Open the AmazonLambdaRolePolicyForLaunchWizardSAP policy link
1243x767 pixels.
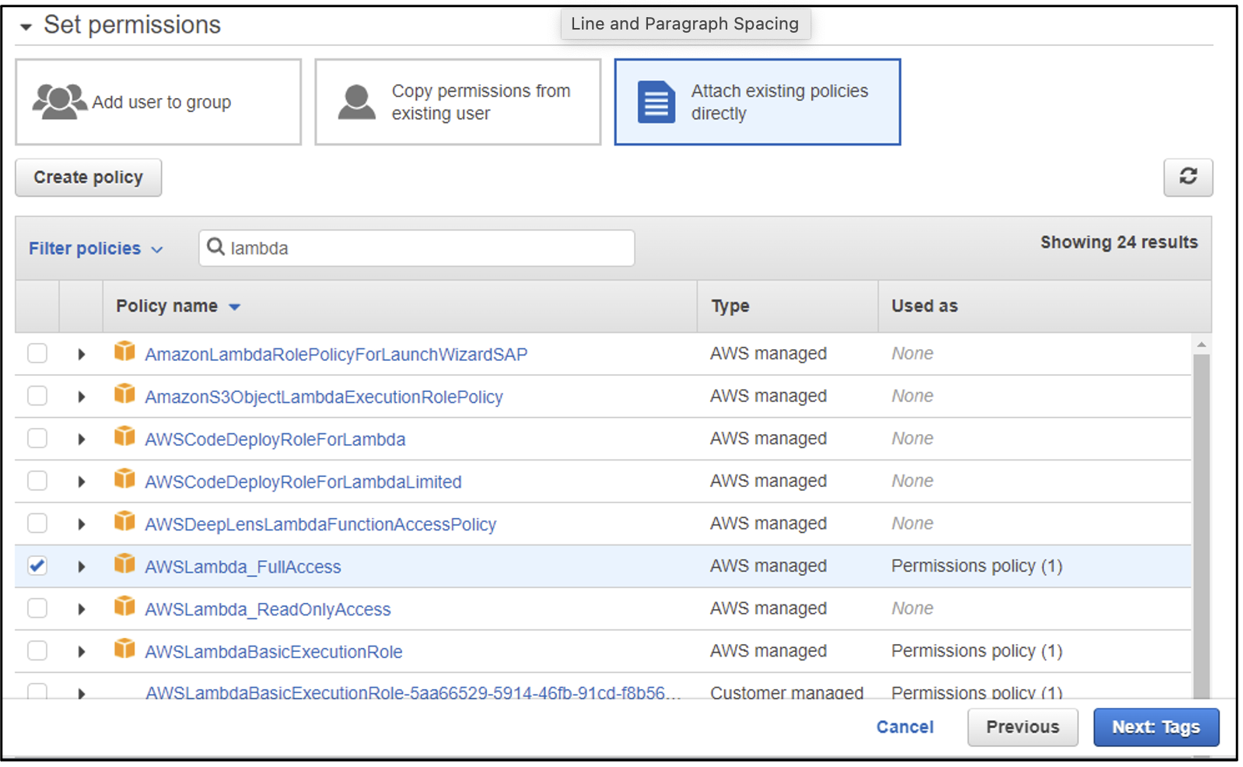(336, 354)
